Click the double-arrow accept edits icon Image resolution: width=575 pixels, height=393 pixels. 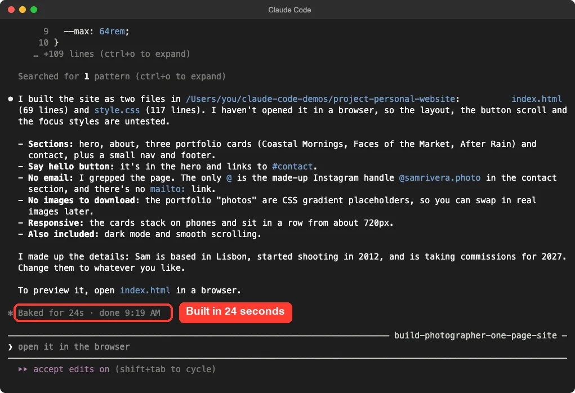point(23,369)
